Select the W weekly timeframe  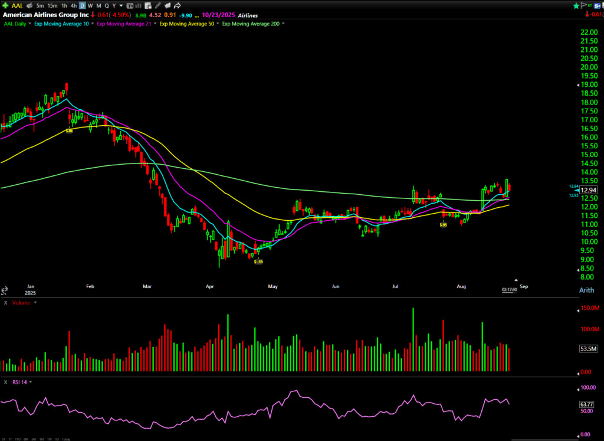point(90,6)
